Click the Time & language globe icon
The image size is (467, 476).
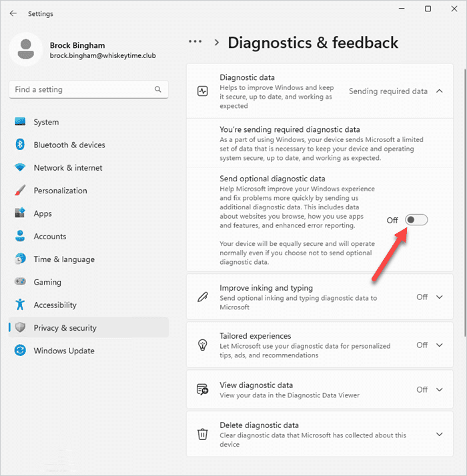(x=20, y=259)
